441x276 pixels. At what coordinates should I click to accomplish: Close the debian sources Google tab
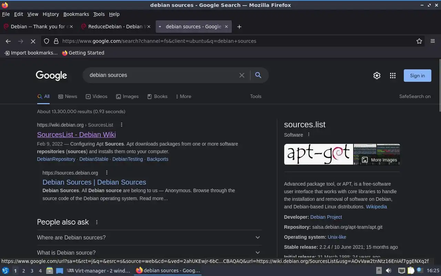(226, 27)
